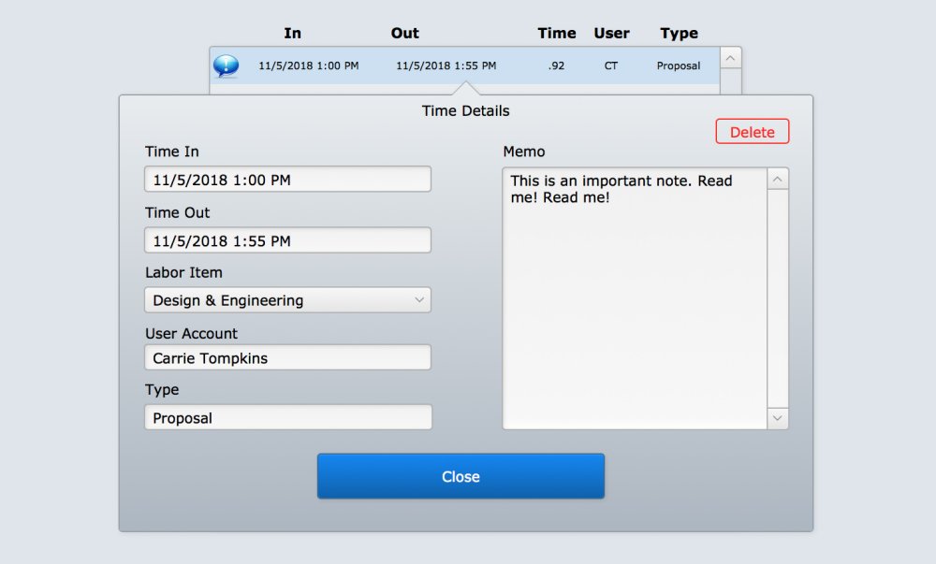
Task: Click the Delete button to remove the entry
Action: [x=752, y=131]
